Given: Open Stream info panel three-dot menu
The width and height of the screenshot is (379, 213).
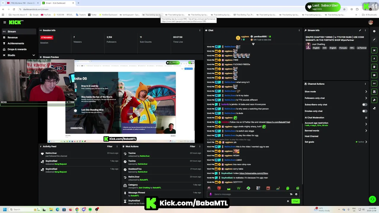Looking at the screenshot, I should pyautogui.click(x=365, y=30).
